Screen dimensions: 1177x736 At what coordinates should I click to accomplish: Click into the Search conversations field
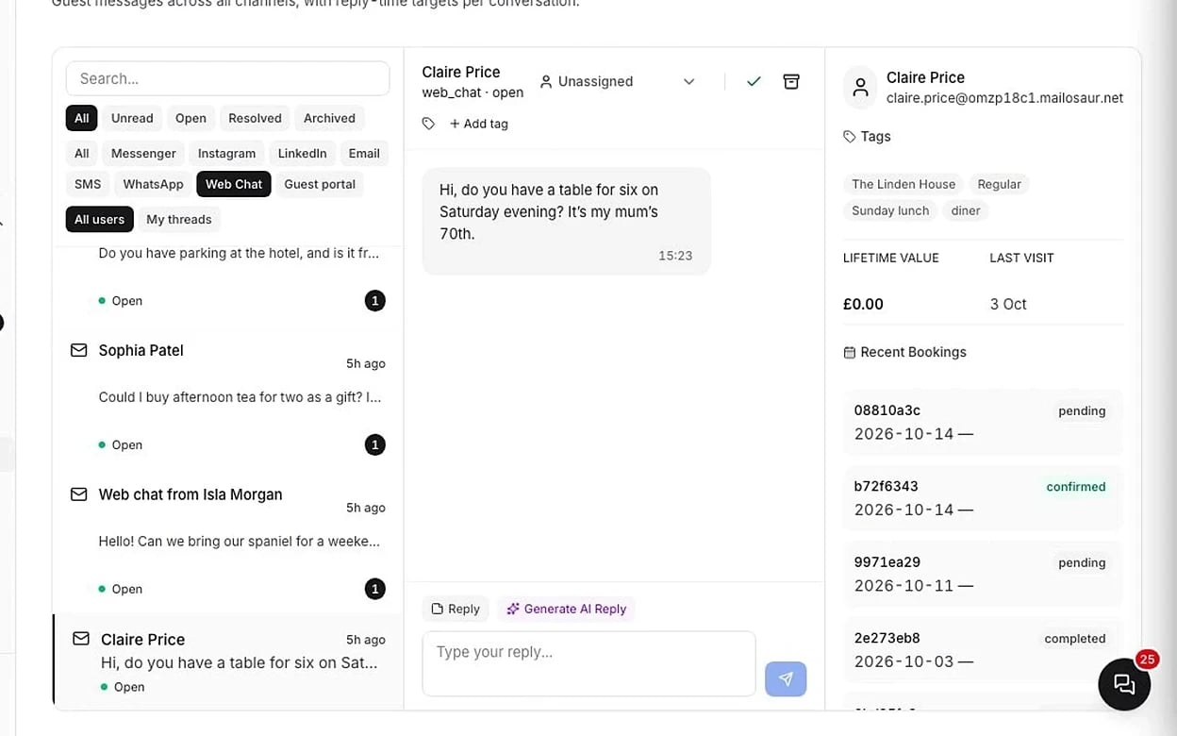227,78
